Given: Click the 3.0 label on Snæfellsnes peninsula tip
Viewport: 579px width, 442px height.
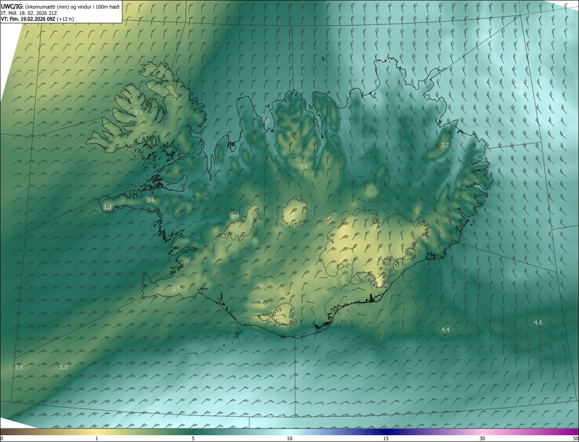Looking at the screenshot, I should (x=107, y=207).
